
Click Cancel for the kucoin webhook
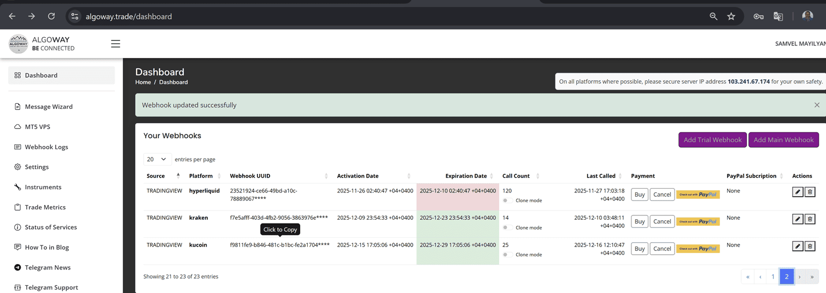(662, 249)
